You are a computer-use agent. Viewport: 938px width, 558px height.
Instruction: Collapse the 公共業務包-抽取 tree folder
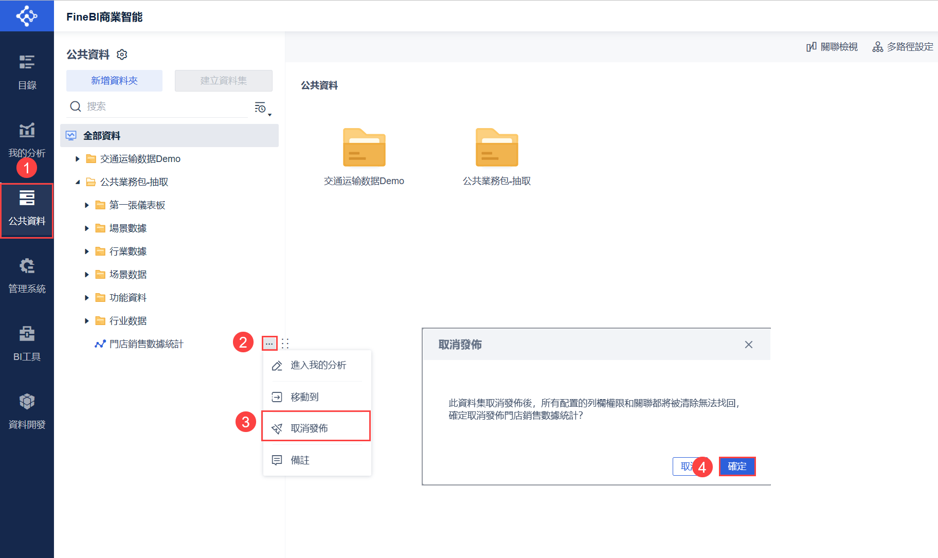(x=78, y=182)
